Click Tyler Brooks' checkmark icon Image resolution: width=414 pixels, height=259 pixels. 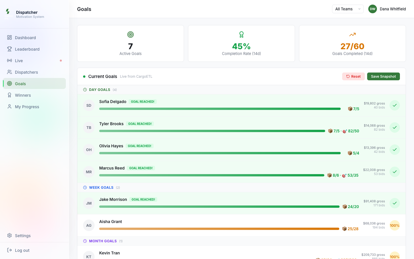pyautogui.click(x=395, y=127)
